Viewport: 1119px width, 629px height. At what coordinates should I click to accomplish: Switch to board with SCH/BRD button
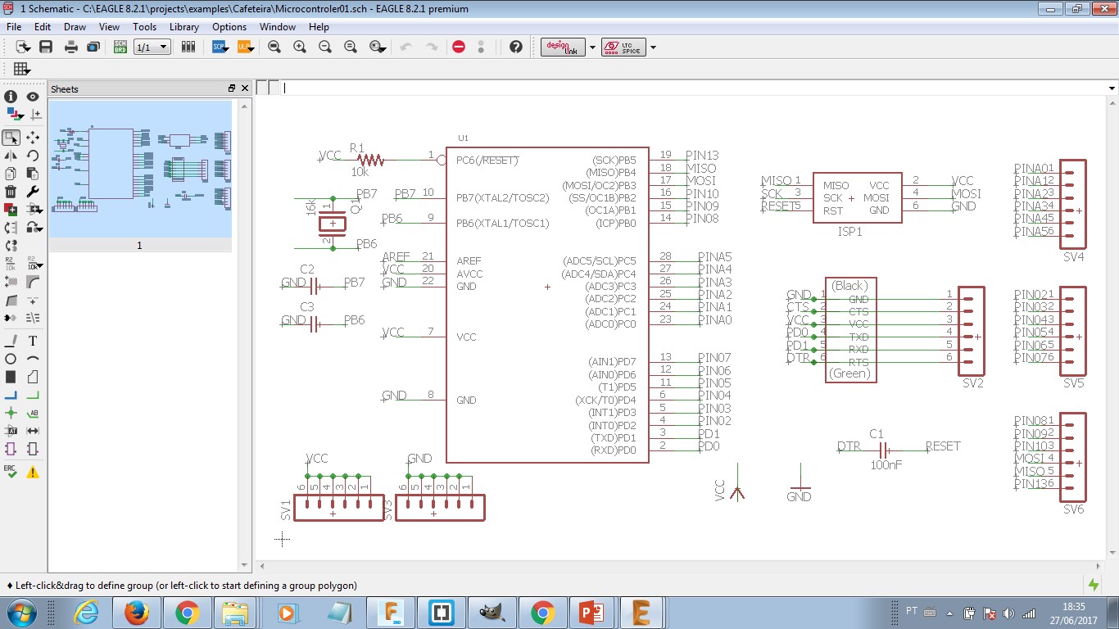point(120,48)
